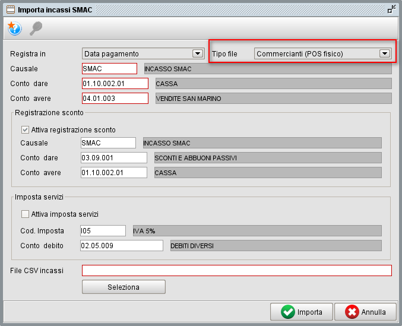402x326 pixels.
Task: Click the INCASSO SMAC description in Registrazione sconto
Action: pyautogui.click(x=262, y=143)
